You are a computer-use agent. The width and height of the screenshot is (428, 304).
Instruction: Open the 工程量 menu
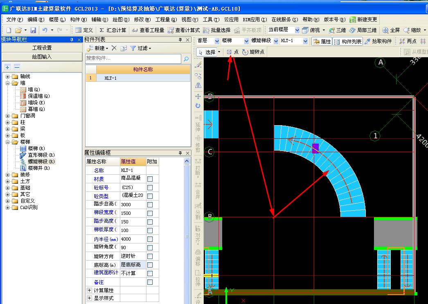coord(166,19)
